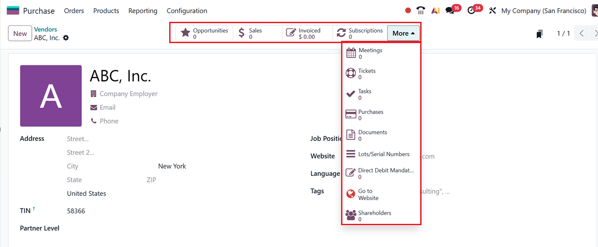Screen dimensions: 598x247
Task: Open the Reporting menu
Action: [143, 10]
